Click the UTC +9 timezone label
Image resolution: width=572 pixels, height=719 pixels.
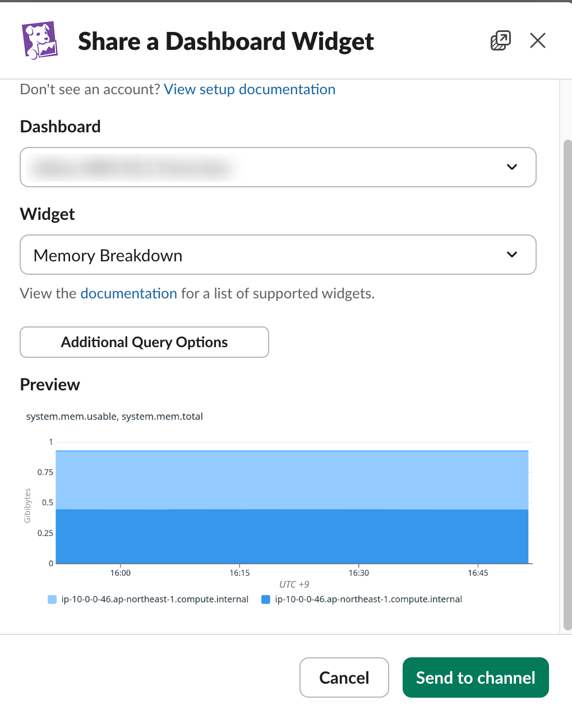pyautogui.click(x=294, y=584)
